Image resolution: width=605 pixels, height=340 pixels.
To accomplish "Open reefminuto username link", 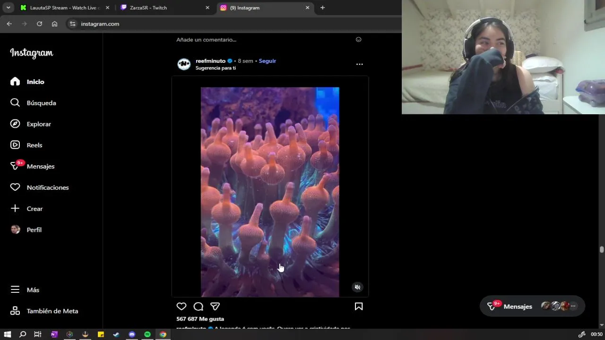I will pos(210,61).
